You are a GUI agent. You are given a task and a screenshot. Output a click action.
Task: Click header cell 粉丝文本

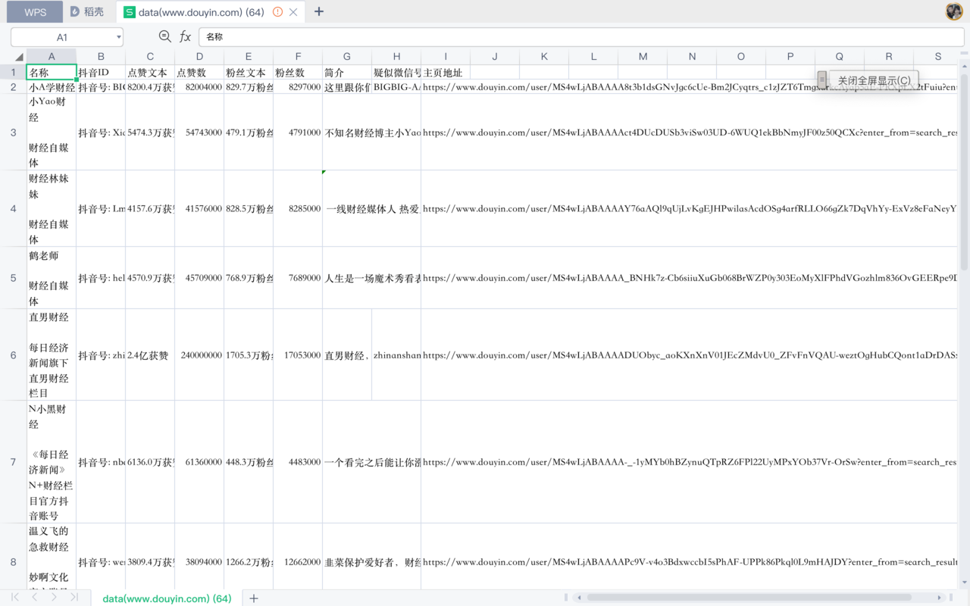(249, 73)
